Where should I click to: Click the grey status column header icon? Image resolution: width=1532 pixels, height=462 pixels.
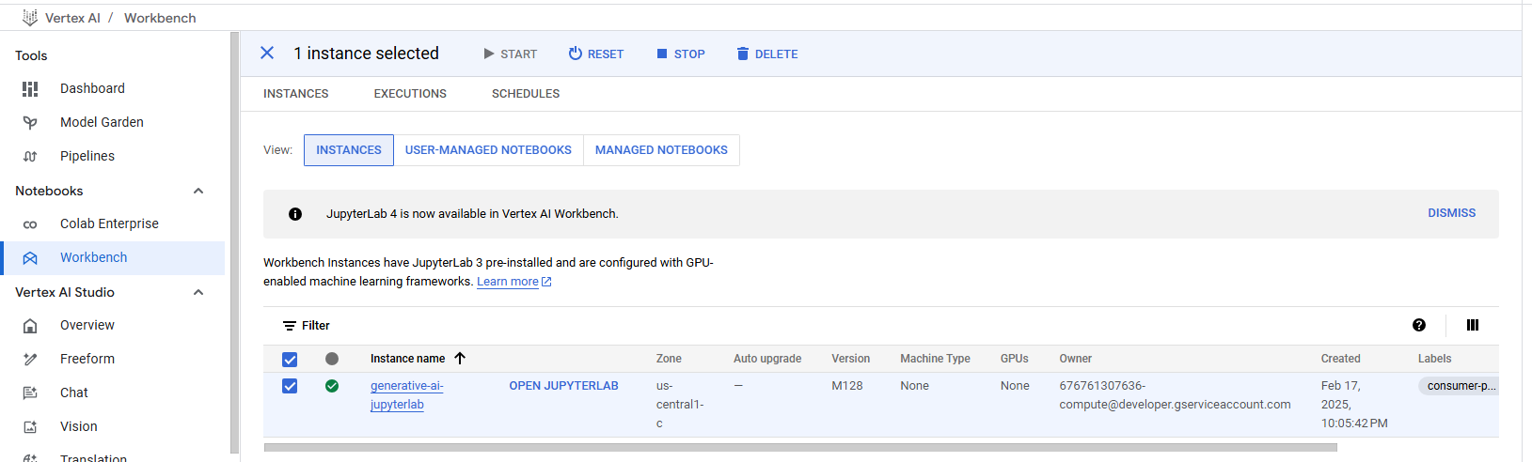[332, 359]
